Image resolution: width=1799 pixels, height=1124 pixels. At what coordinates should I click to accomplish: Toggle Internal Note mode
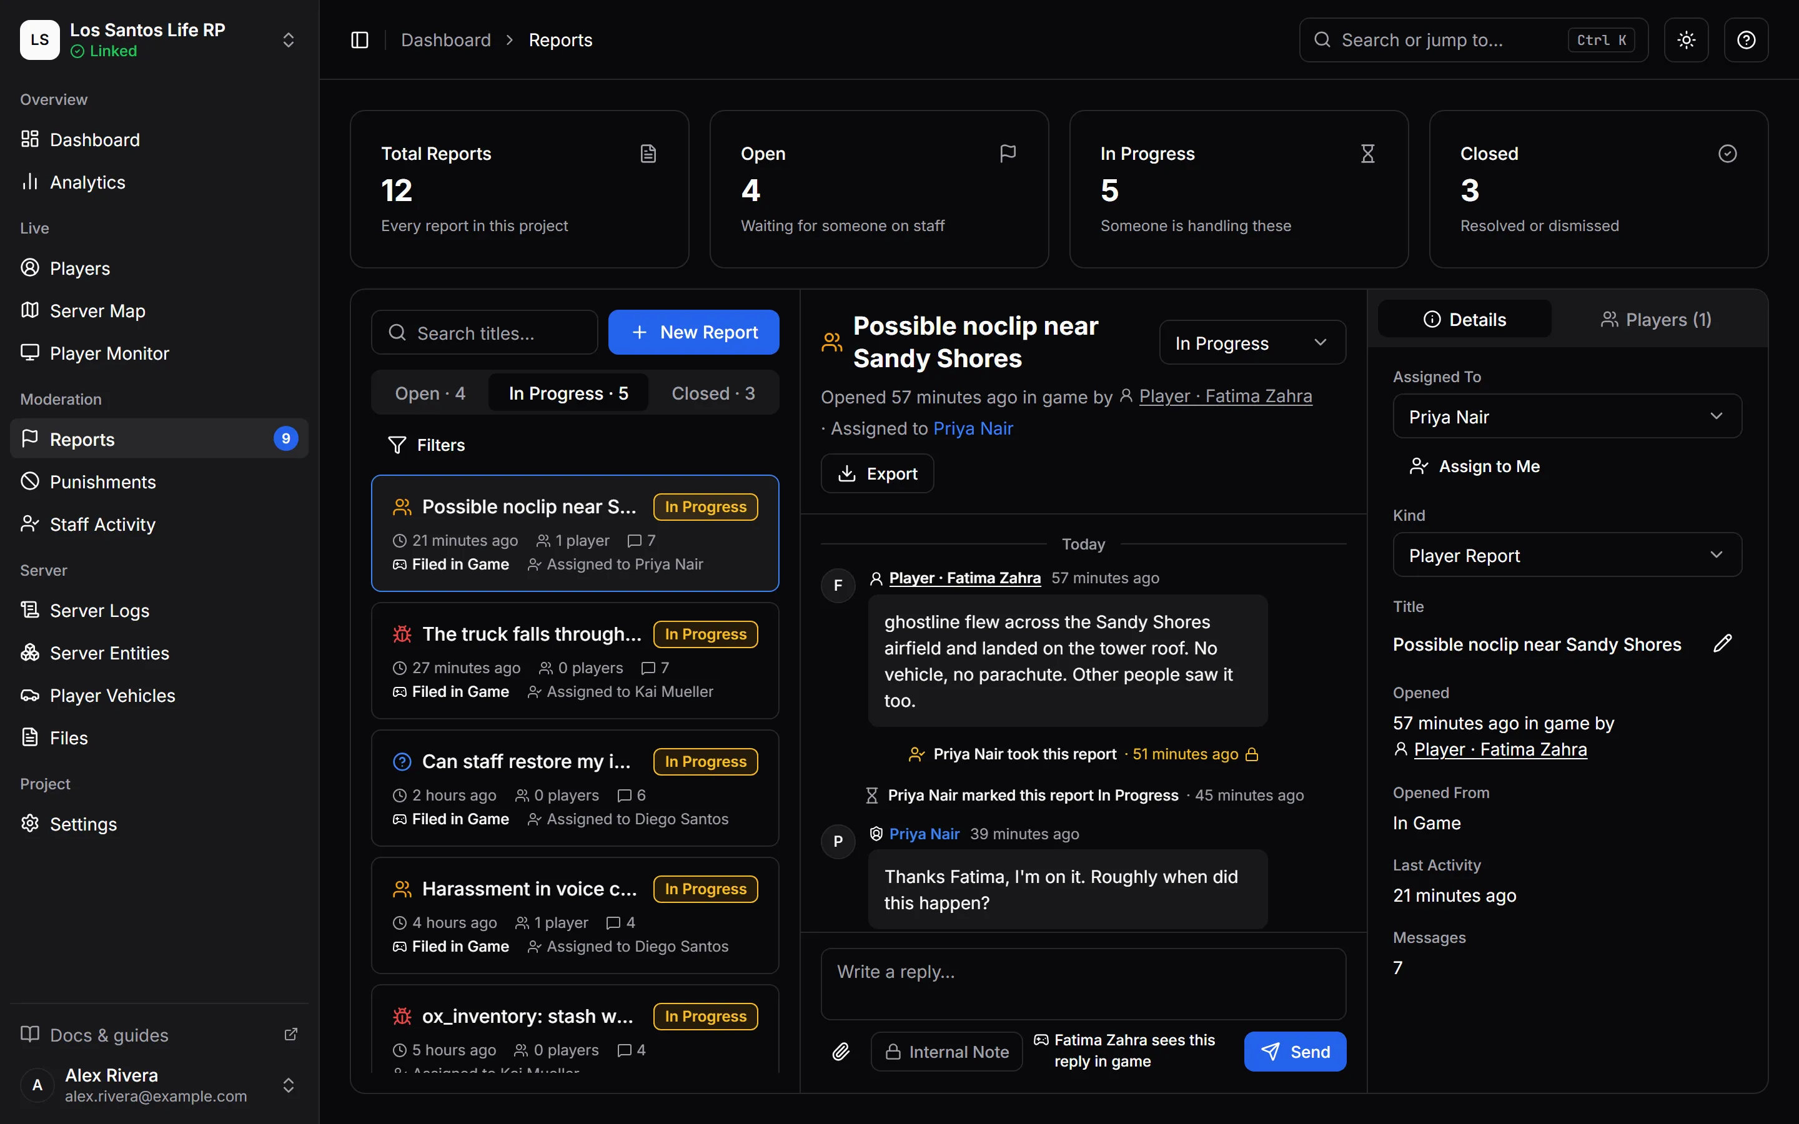(x=946, y=1051)
